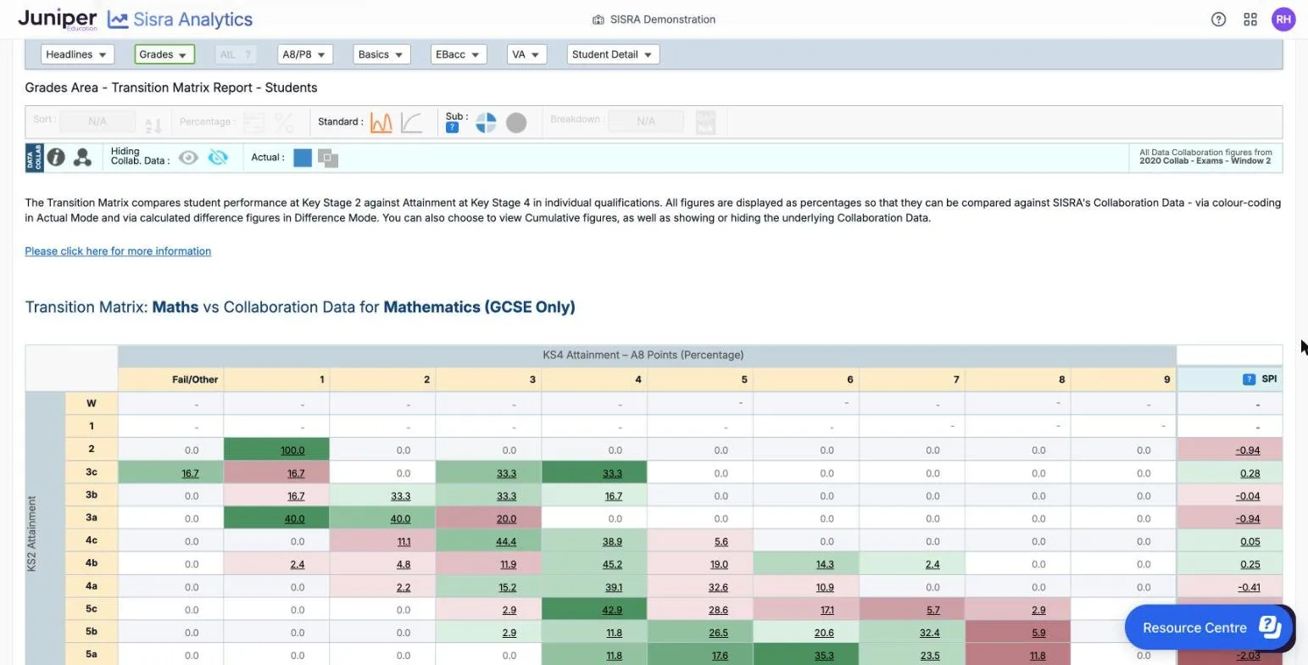Click SPI value 0.28 for row 3c
The width and height of the screenshot is (1308, 665).
[x=1250, y=473]
